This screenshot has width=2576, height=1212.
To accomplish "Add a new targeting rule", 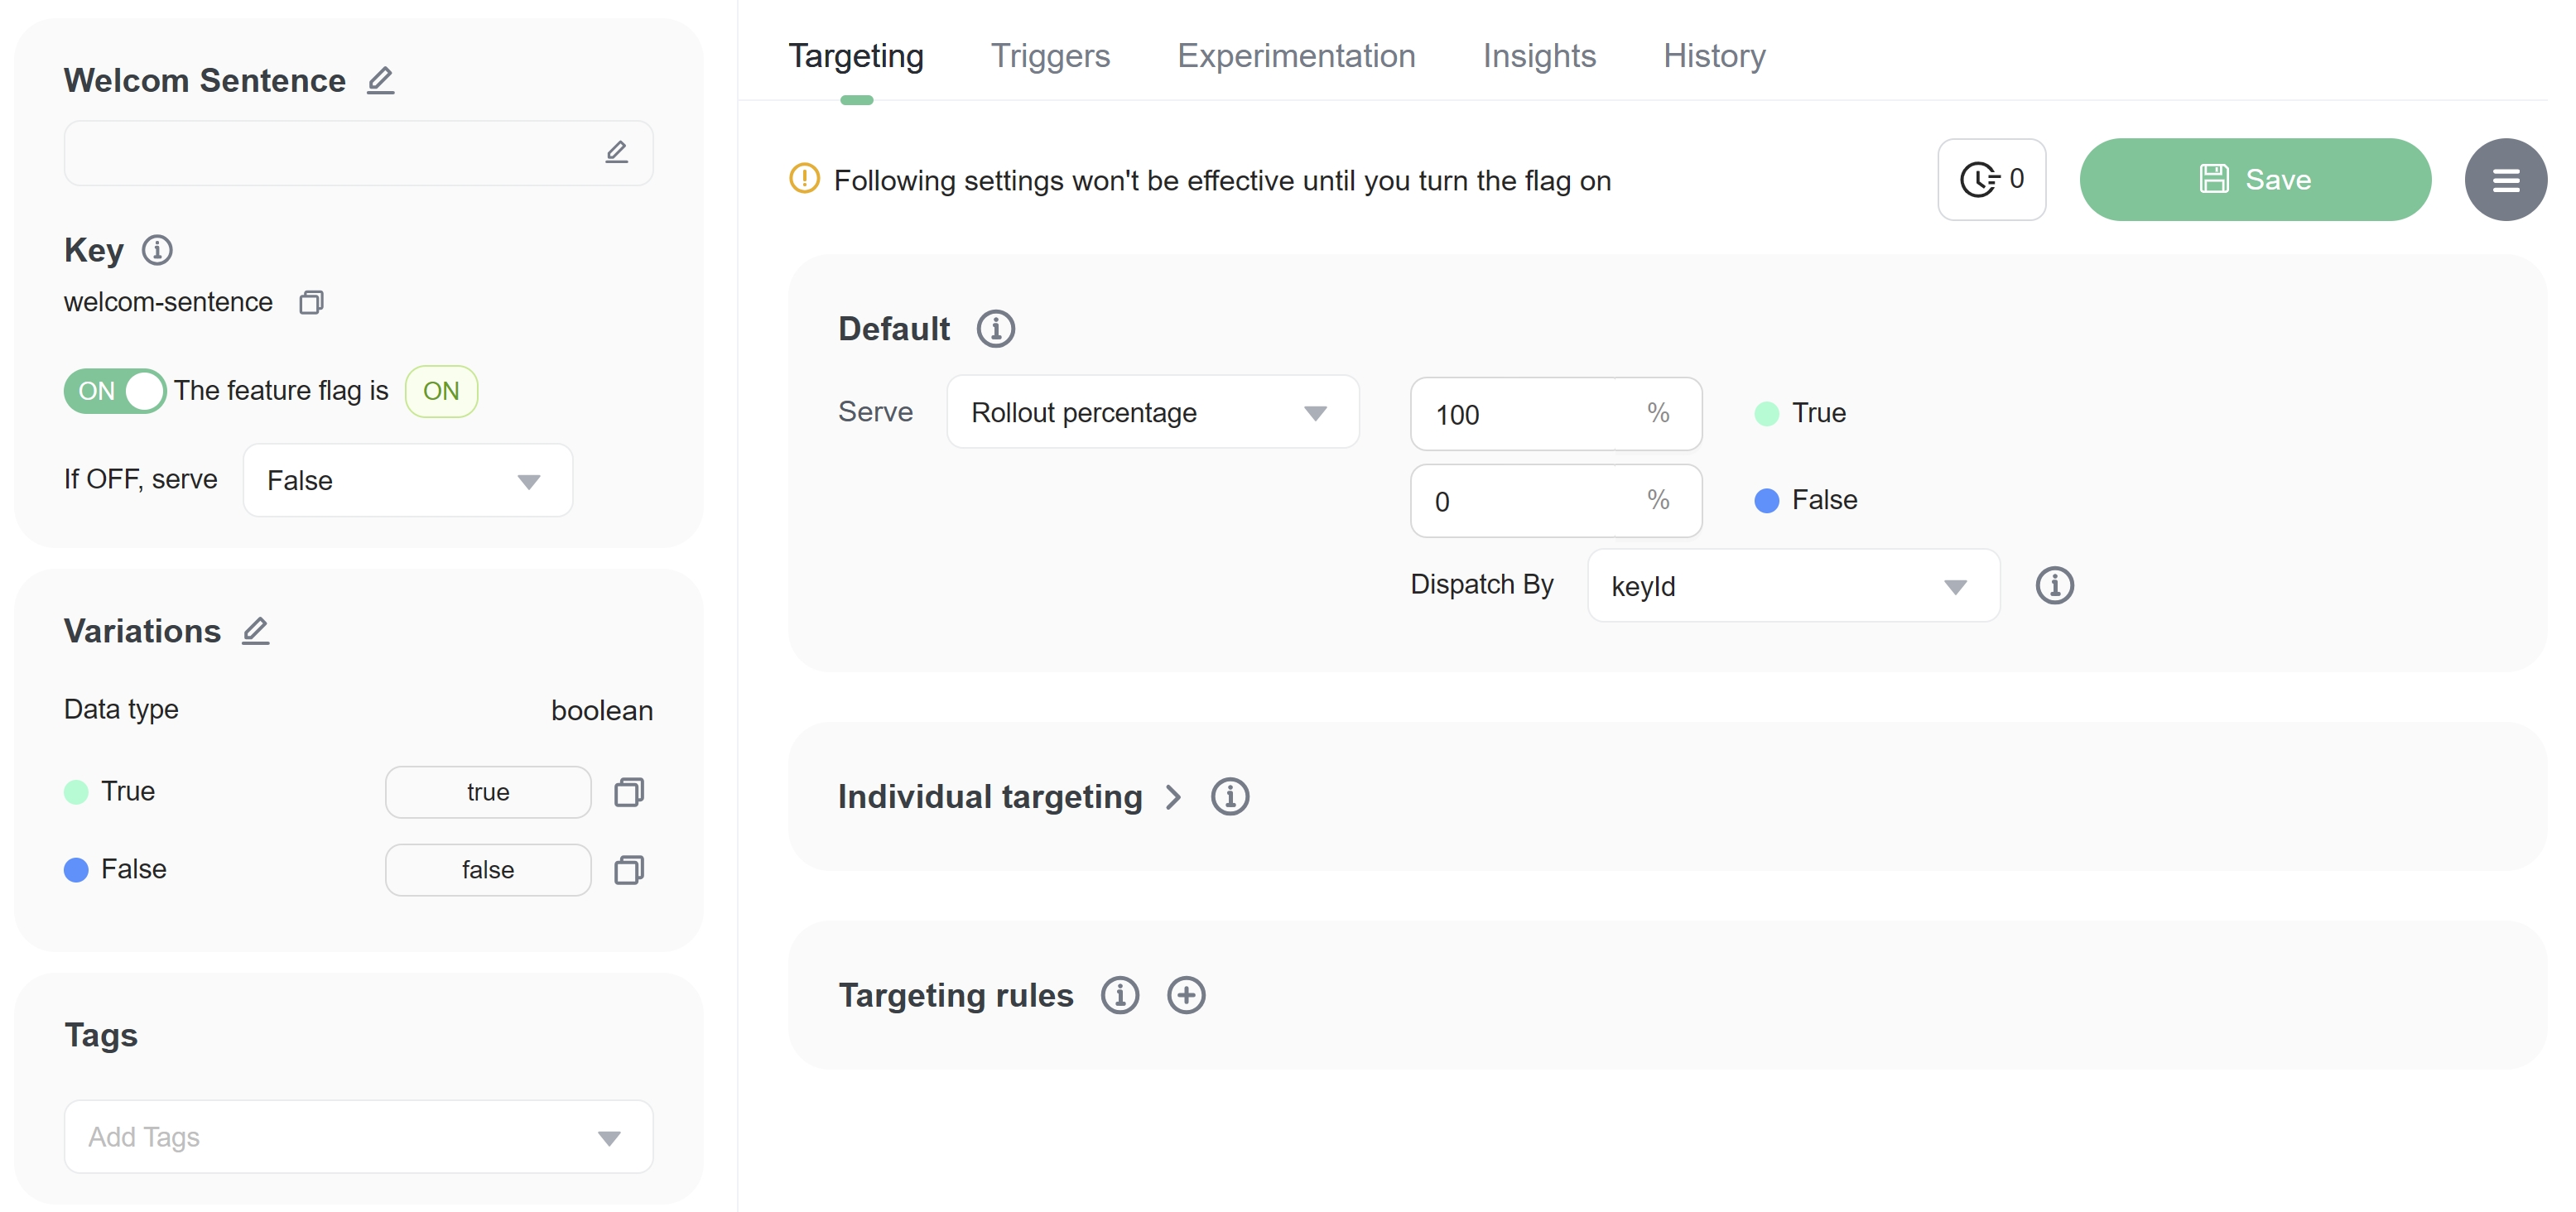I will (1186, 996).
